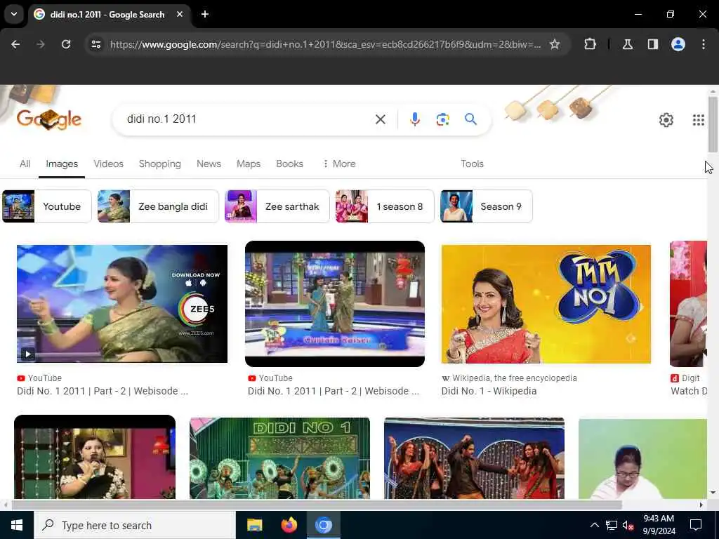Open search Tools options
The width and height of the screenshot is (719, 539).
point(472,164)
